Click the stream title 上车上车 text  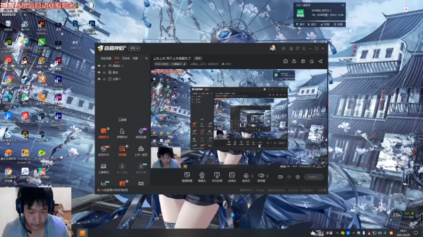172,59
